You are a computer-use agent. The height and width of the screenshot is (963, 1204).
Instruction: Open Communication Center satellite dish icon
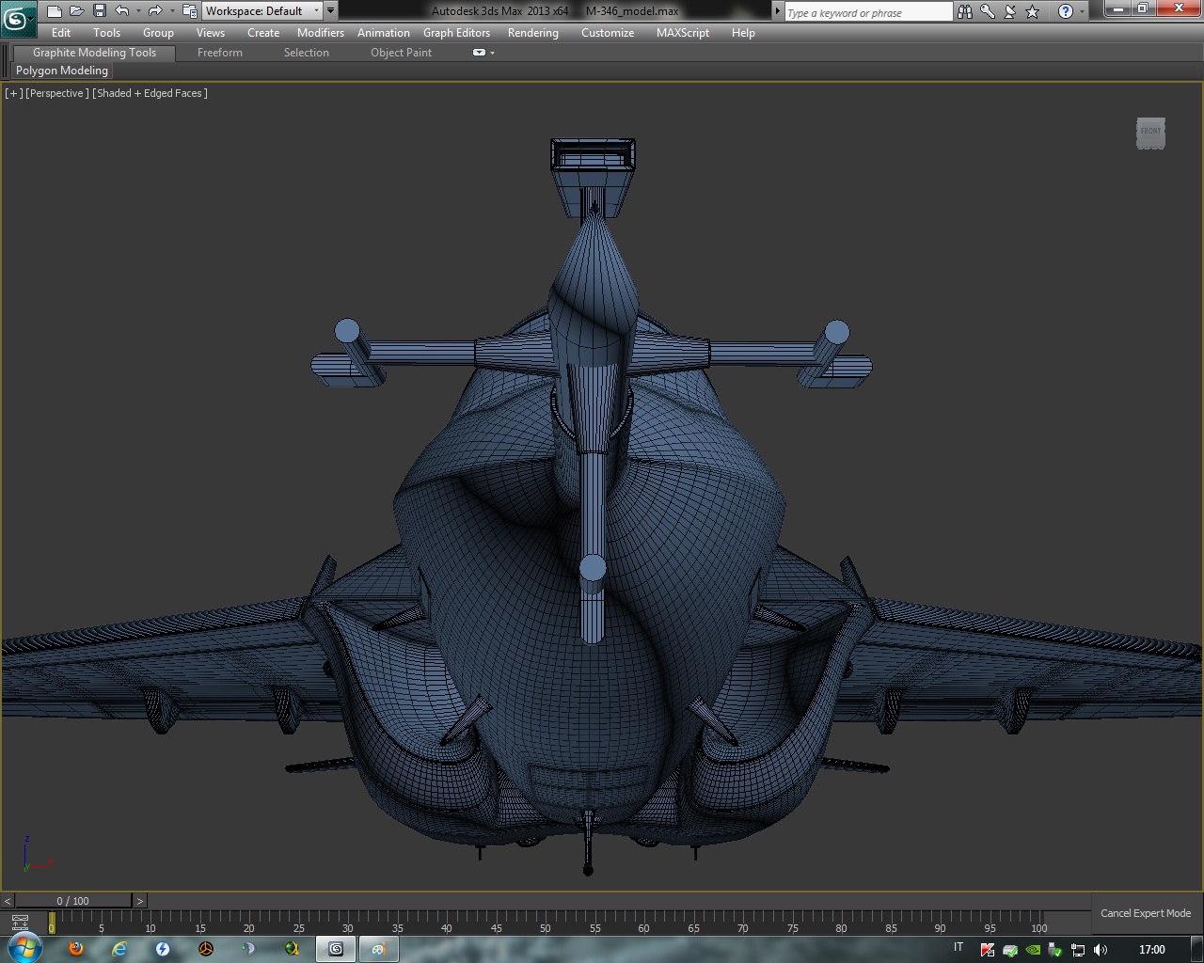coord(1010,12)
